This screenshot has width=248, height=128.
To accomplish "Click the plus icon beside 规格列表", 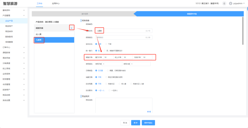I will pos(71,28).
